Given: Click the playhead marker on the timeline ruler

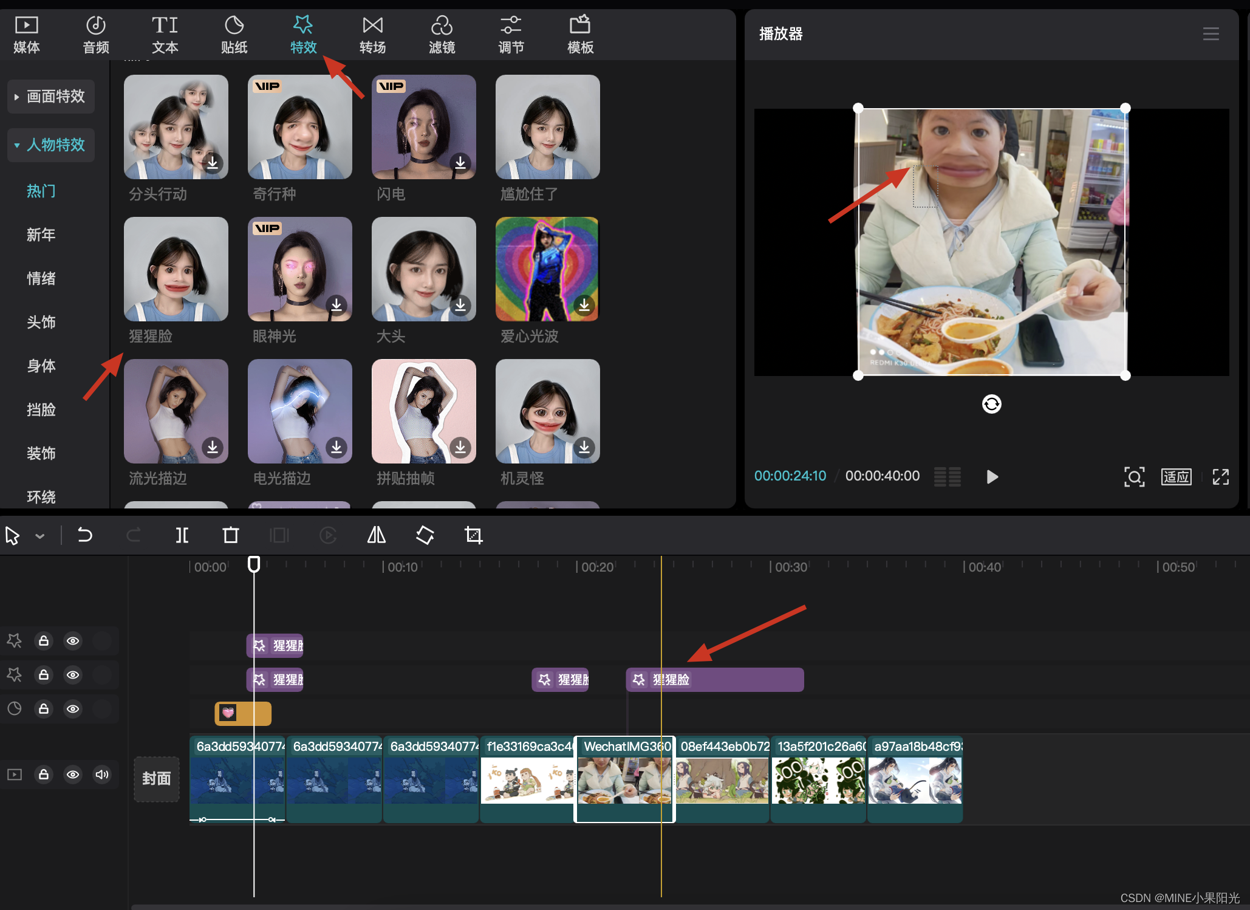Looking at the screenshot, I should tap(254, 564).
